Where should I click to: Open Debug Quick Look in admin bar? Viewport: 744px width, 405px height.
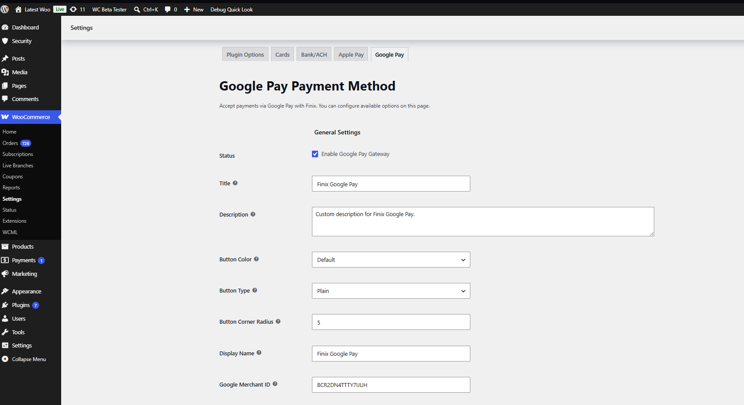click(231, 9)
